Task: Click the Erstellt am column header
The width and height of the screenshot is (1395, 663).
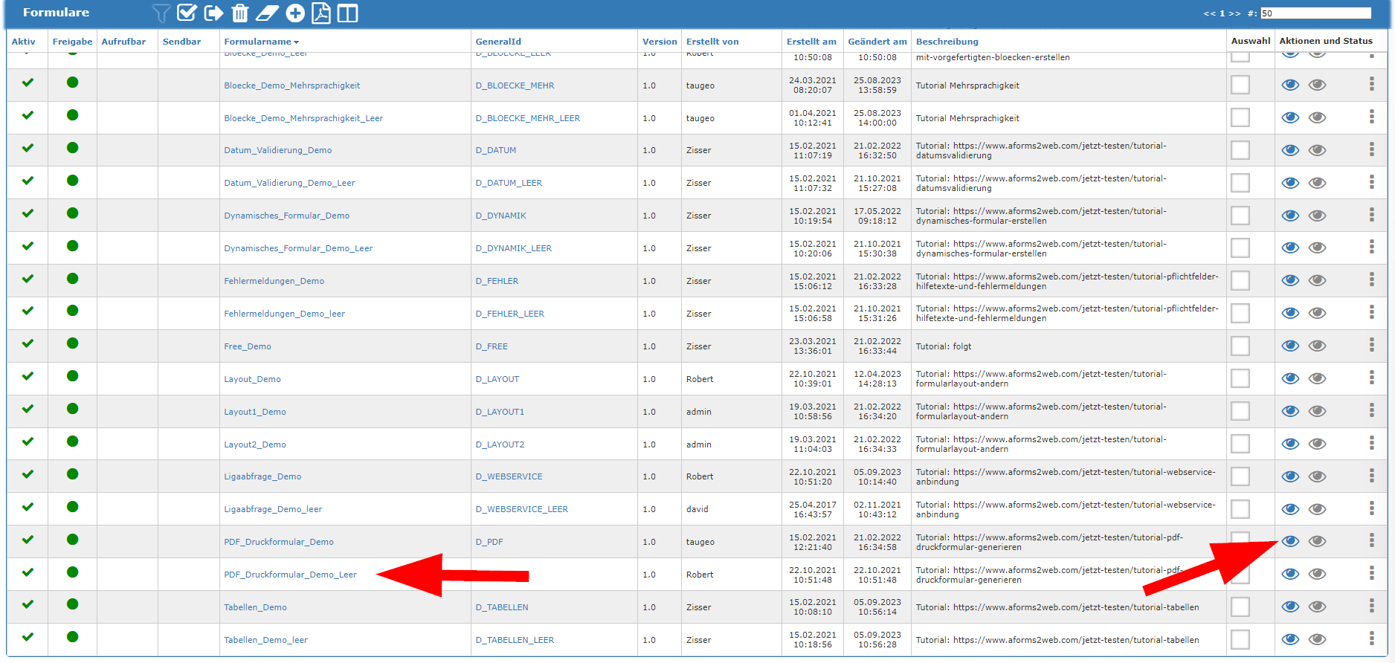Action: point(811,42)
